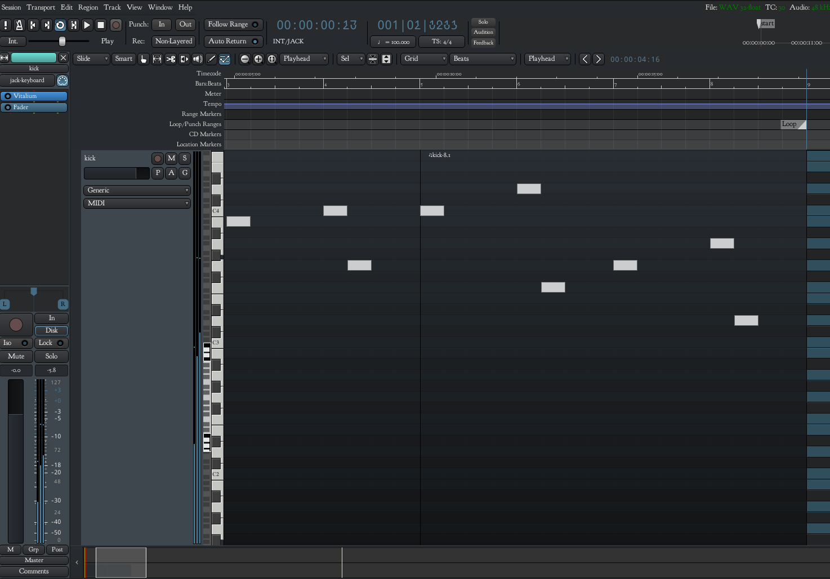This screenshot has height=579, width=830.
Task: Nudge backward with left arrow button
Action: click(x=585, y=59)
